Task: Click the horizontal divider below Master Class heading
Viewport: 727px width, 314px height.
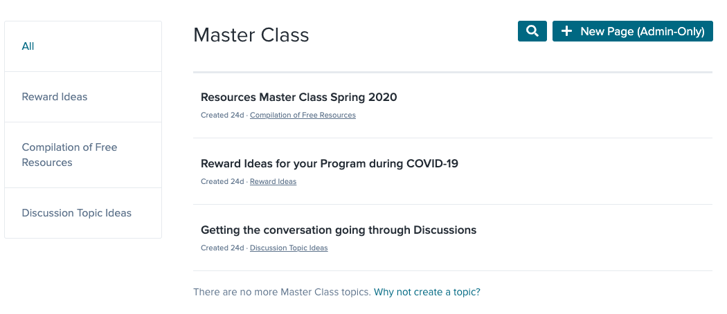Action: tap(453, 72)
